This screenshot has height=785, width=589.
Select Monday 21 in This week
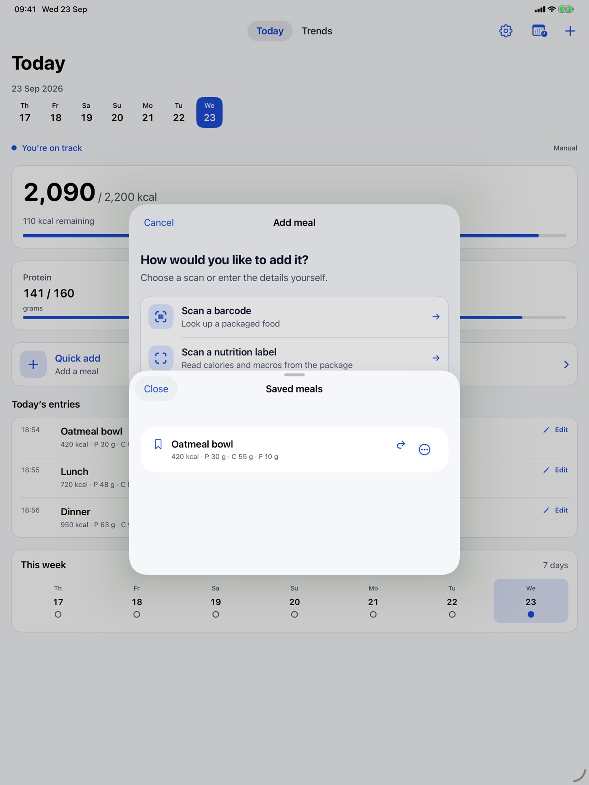(373, 601)
